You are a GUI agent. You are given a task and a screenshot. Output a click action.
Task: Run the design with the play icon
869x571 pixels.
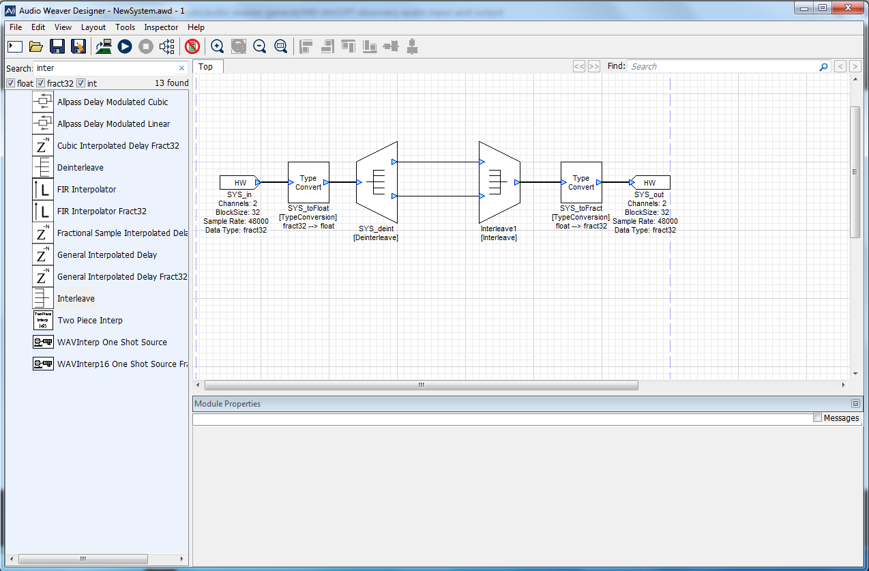click(125, 46)
